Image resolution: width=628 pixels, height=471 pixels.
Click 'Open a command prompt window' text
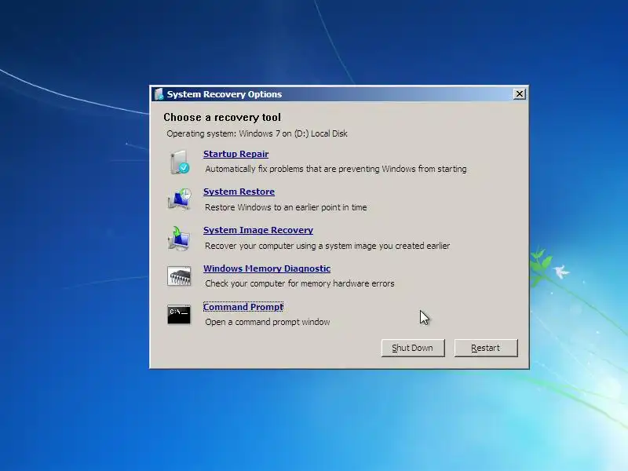268,322
